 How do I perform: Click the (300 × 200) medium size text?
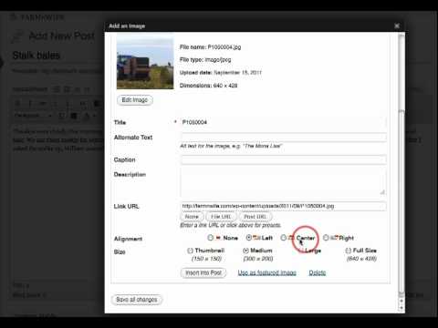tap(258, 259)
